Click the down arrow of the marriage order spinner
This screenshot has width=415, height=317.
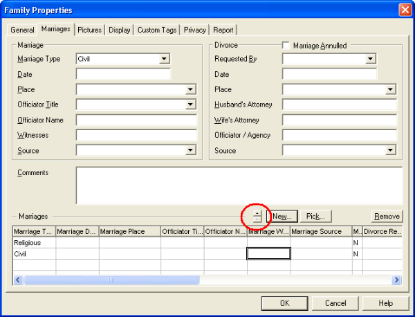point(257,220)
